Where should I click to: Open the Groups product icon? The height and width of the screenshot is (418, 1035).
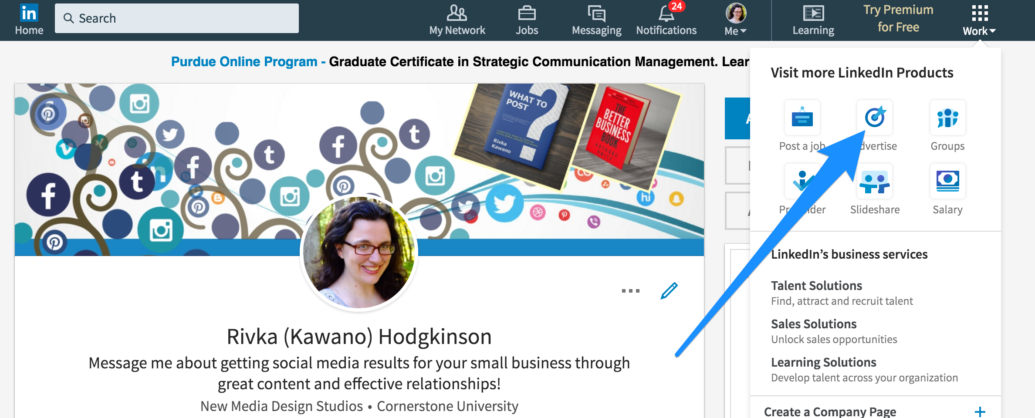[947, 118]
